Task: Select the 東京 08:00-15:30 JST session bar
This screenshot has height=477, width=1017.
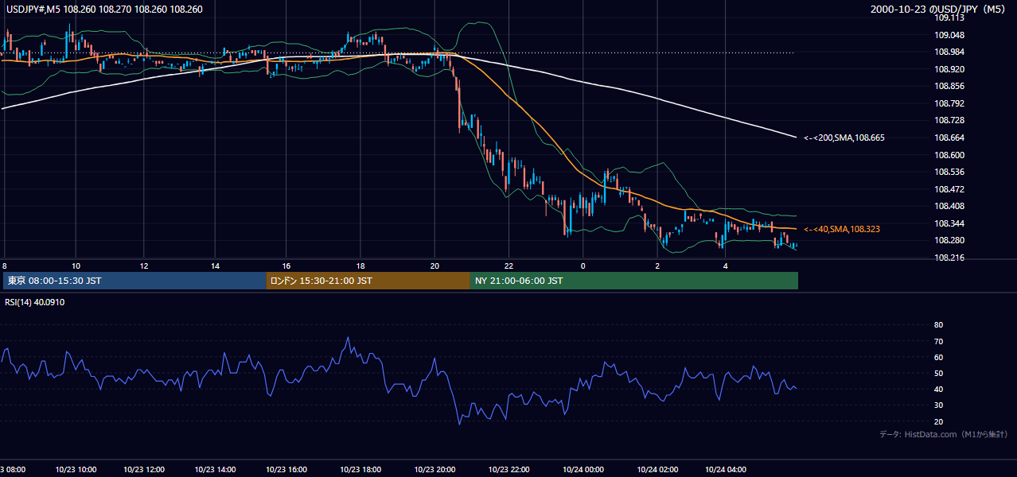Action: [x=134, y=281]
